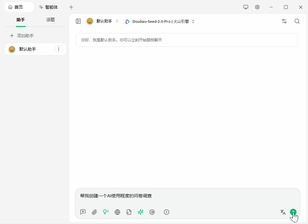Click the @ mention model icon
Image resolution: width=308 pixels, height=224 pixels.
152,212
